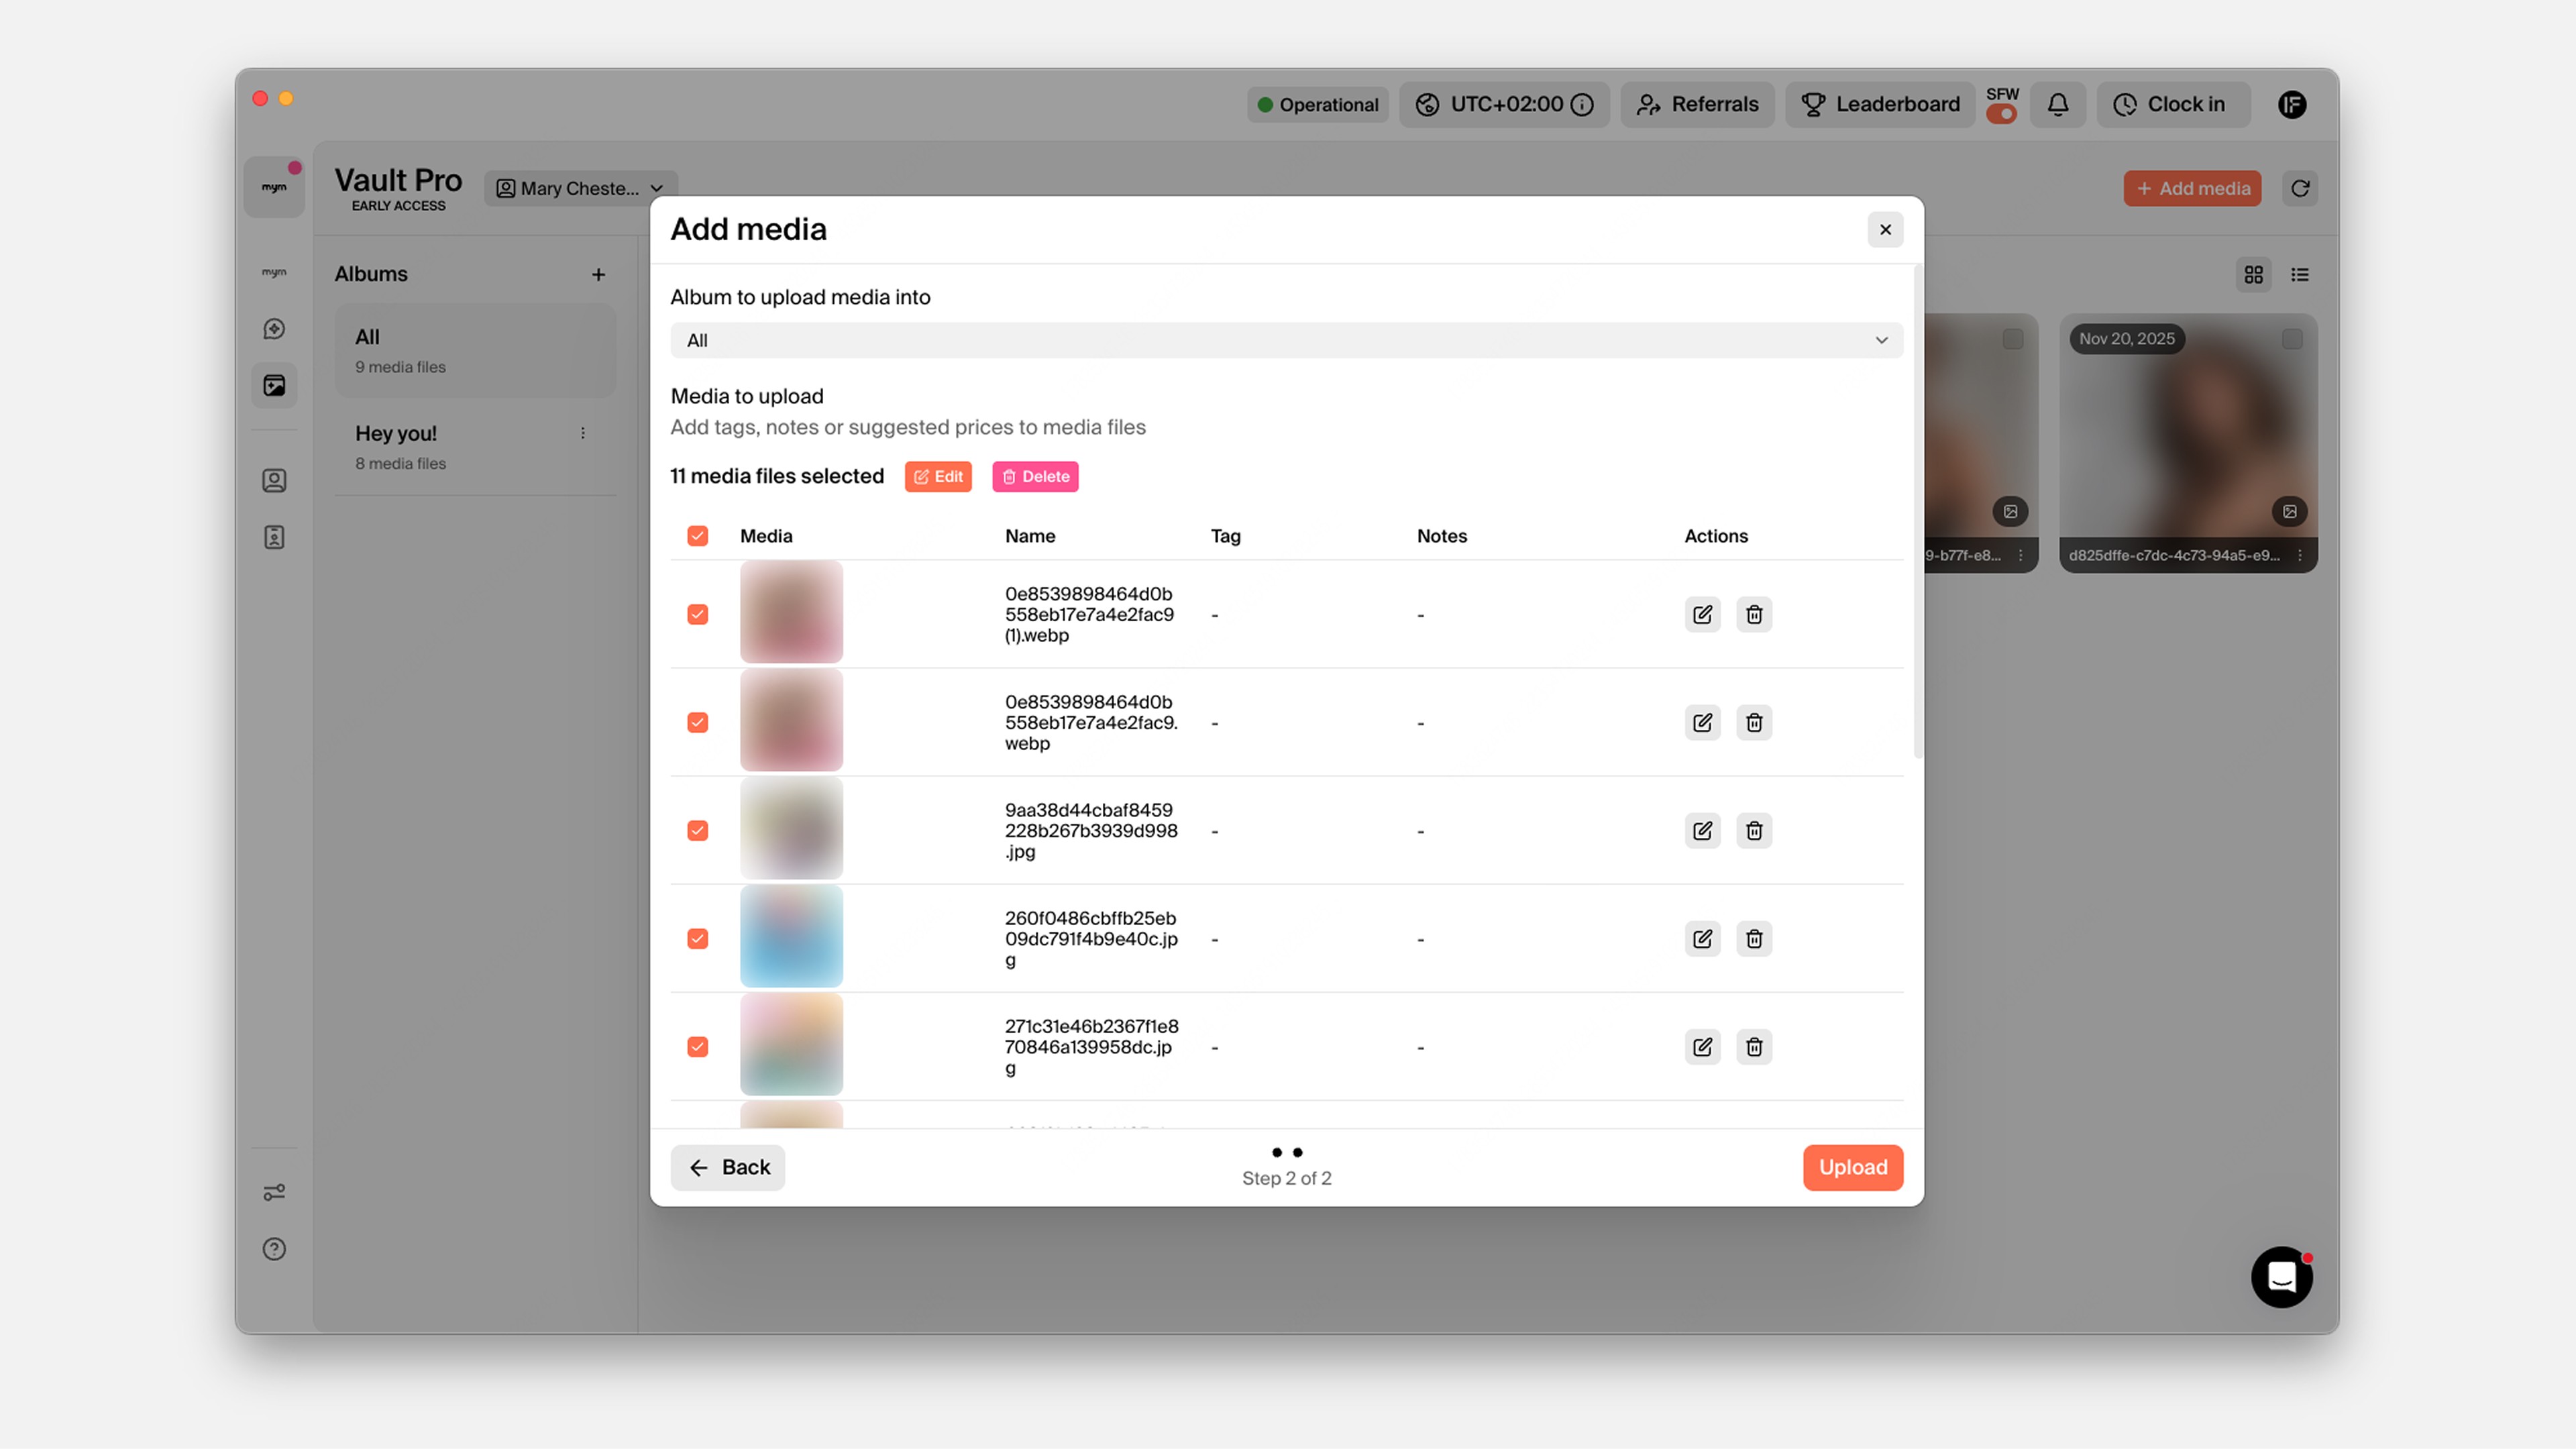Open the ID badge icon in sidebar
The height and width of the screenshot is (1449, 2576).
274,537
